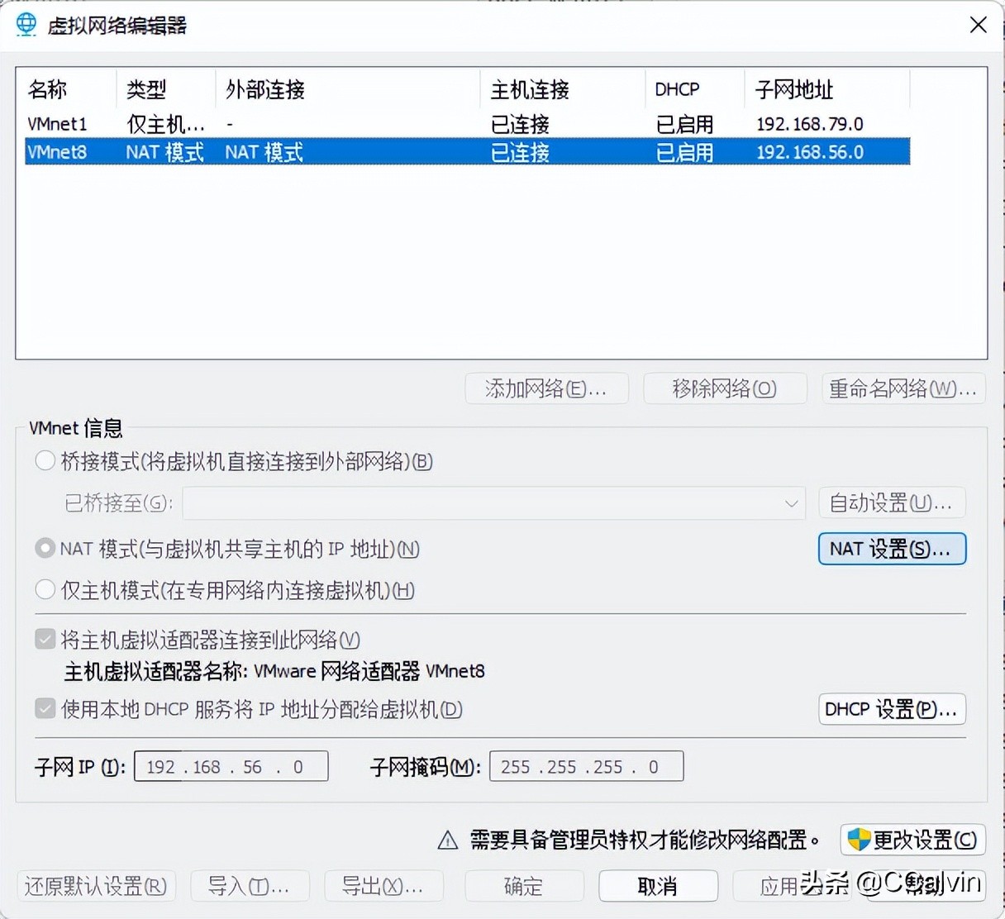
Task: Open NAT 设置 dialog
Action: click(892, 549)
